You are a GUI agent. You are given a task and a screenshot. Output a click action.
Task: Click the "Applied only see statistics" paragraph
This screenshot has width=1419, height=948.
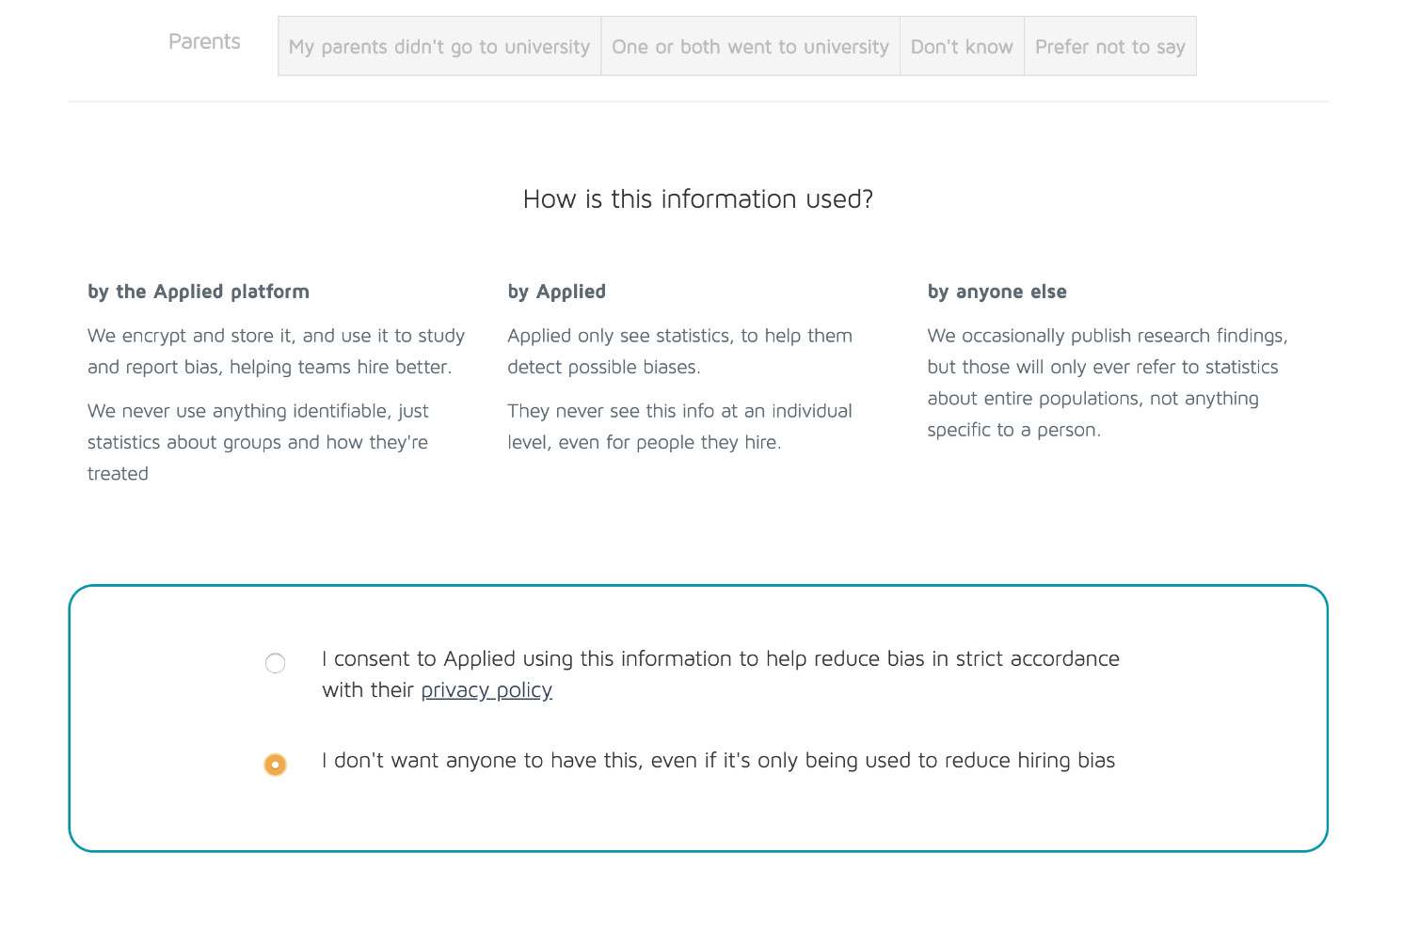[x=679, y=351]
